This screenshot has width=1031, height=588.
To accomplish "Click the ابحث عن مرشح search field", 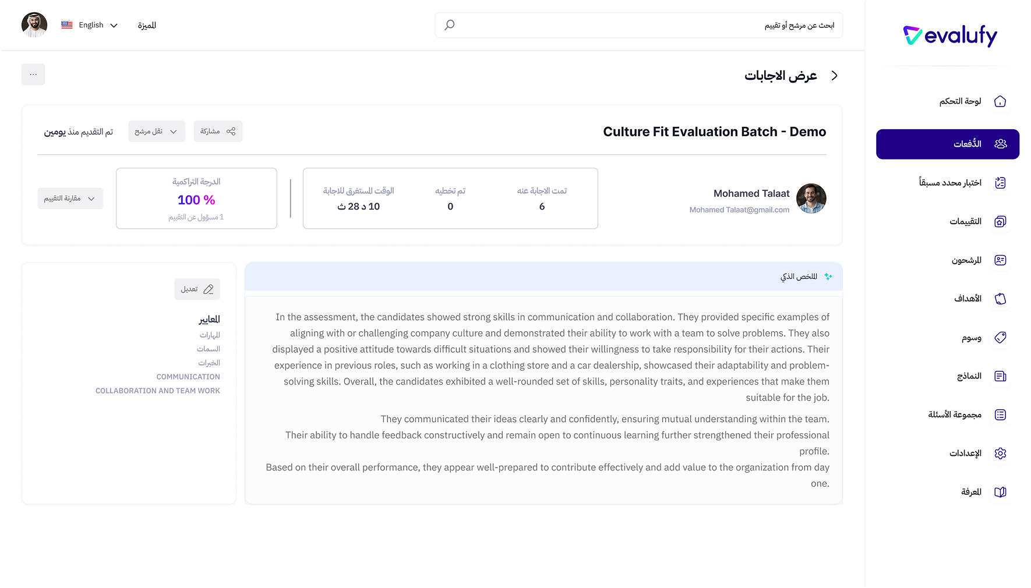I will tap(641, 25).
